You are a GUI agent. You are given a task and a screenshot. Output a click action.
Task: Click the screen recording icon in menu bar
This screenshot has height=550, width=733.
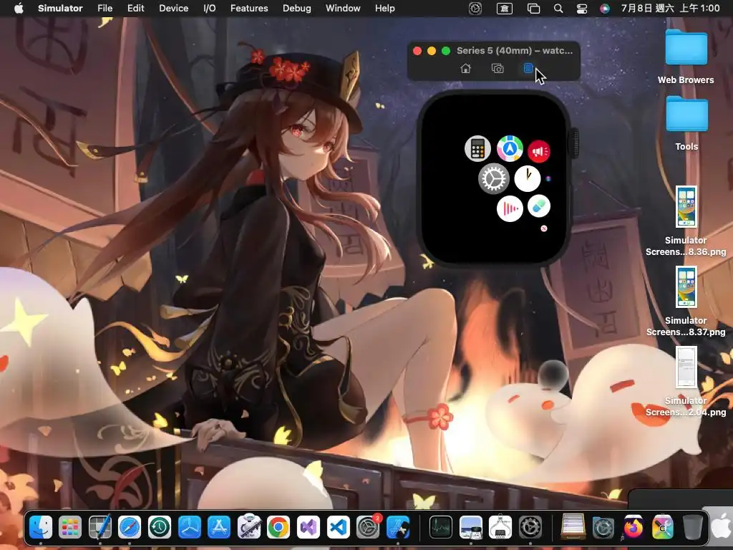pos(475,8)
